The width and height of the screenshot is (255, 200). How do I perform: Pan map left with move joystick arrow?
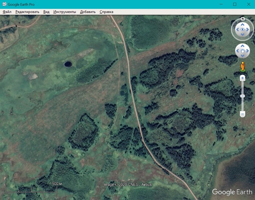click(x=238, y=51)
